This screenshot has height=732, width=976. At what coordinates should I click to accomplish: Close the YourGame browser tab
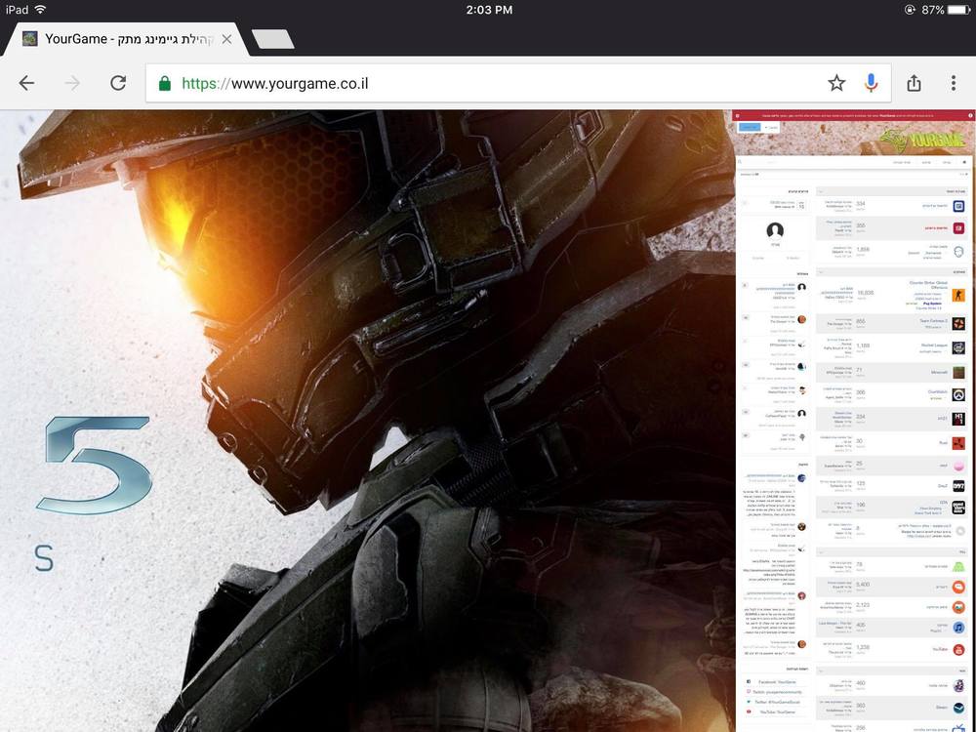pos(226,39)
